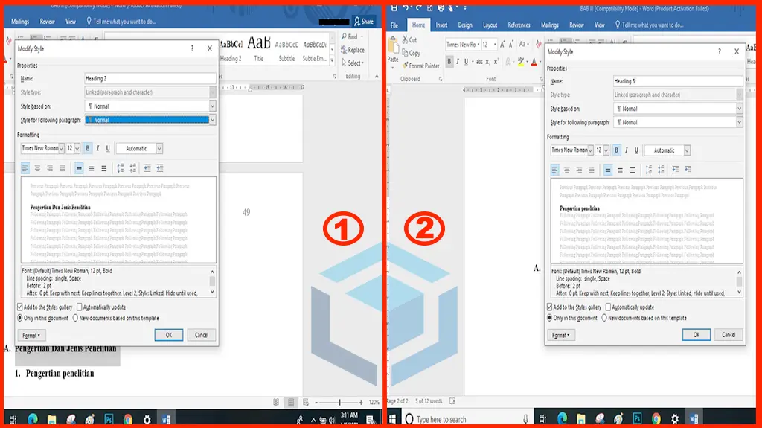
Task: Select Format Painter in the right ribbon
Action: (420, 66)
